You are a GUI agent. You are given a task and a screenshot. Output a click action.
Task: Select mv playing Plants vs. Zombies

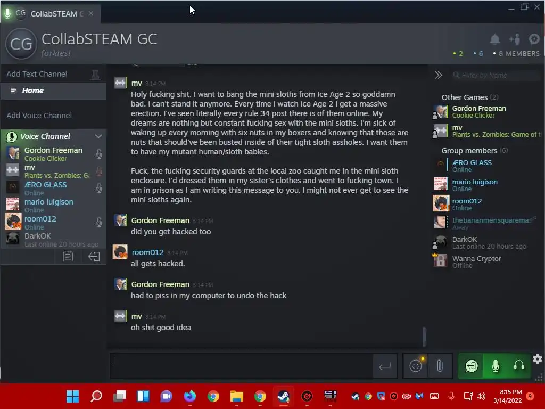[x=486, y=131]
